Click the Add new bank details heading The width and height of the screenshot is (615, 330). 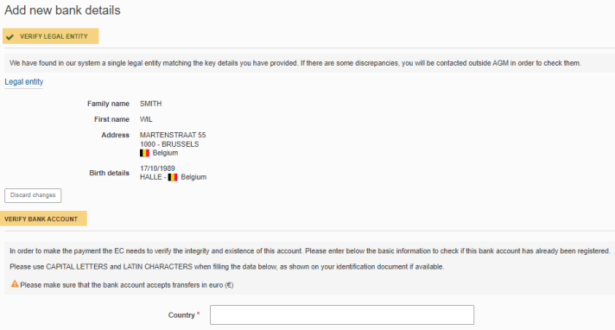(62, 10)
